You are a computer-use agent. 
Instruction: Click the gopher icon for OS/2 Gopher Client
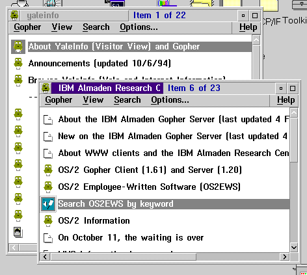[48, 170]
